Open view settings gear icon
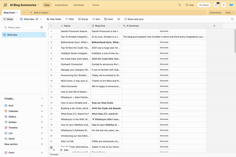236x157 pixels. pyautogui.click(x=42, y=27)
